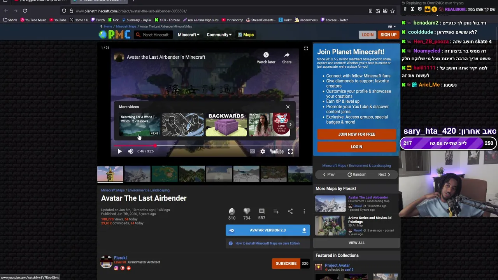Open the three-dot more options menu
The image size is (498, 280).
(304, 211)
